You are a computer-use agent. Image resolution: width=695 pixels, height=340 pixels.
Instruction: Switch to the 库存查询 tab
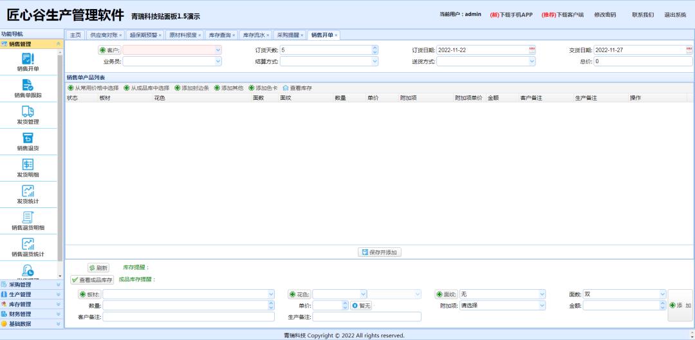point(219,35)
